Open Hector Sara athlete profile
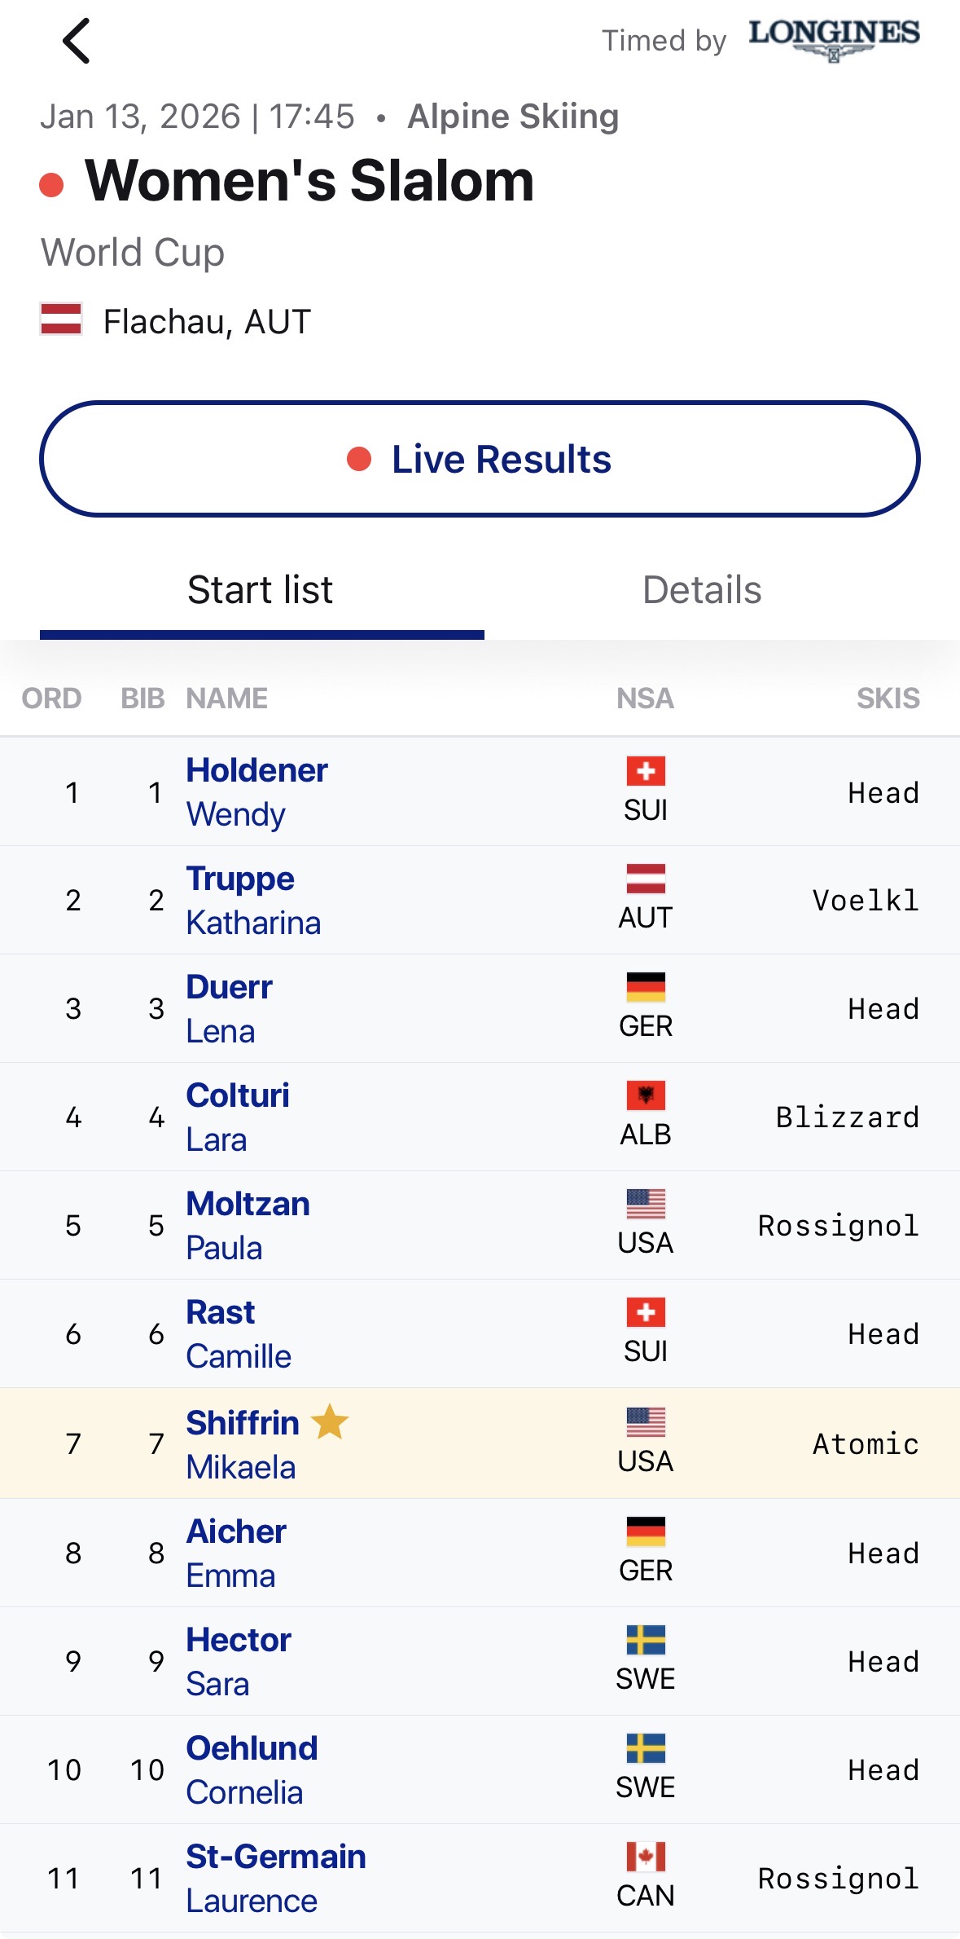The image size is (960, 1939). click(238, 1661)
